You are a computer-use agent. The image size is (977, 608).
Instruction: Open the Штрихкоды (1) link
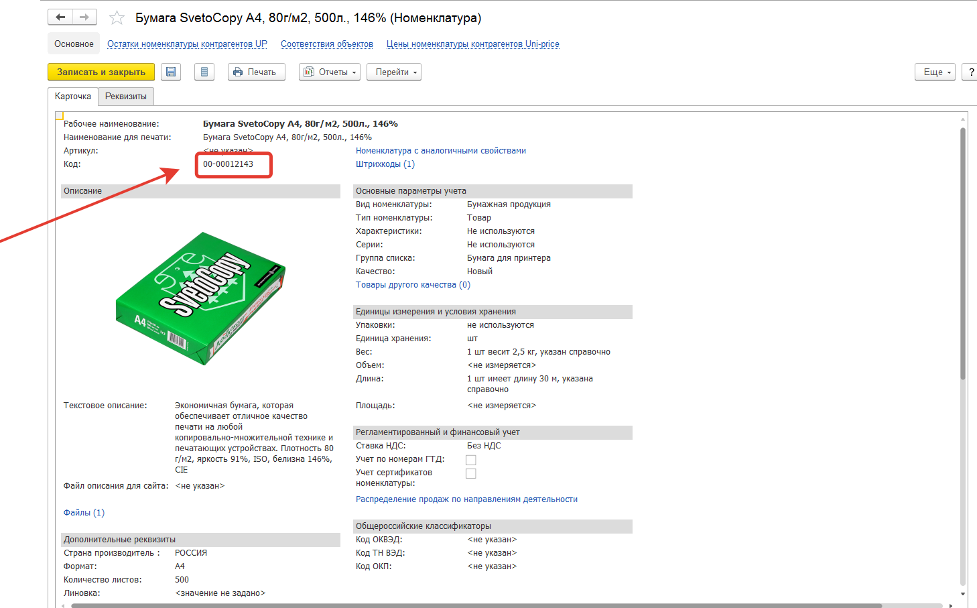click(x=385, y=164)
